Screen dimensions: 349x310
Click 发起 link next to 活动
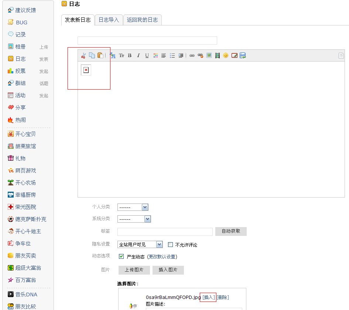tap(44, 96)
